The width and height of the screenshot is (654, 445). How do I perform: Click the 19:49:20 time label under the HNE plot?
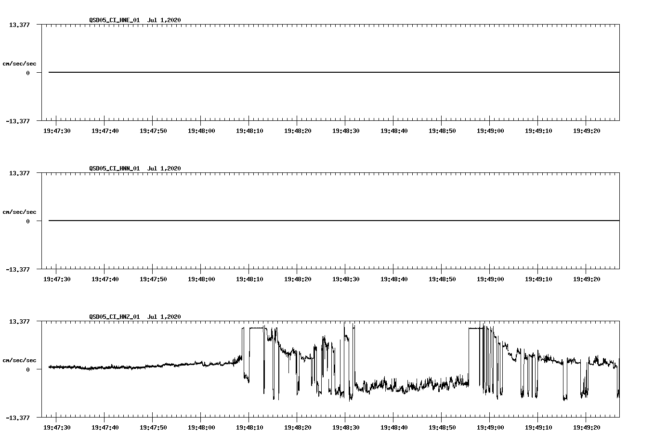click(x=587, y=131)
